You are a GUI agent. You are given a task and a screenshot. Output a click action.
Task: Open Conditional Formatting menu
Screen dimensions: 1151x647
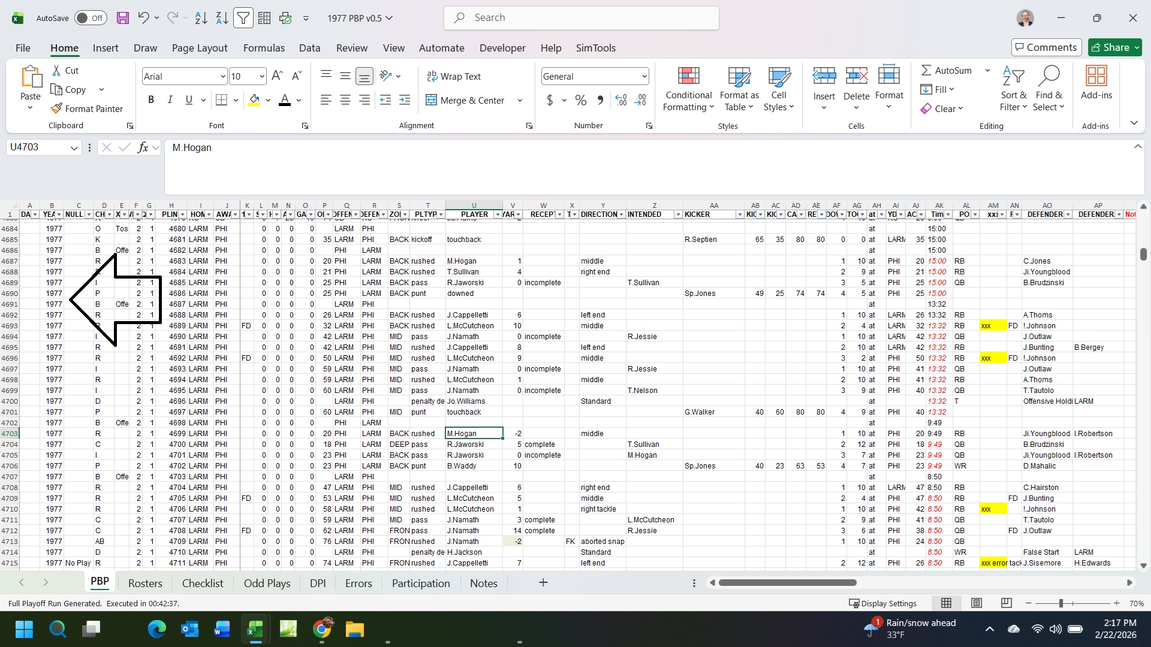point(688,90)
